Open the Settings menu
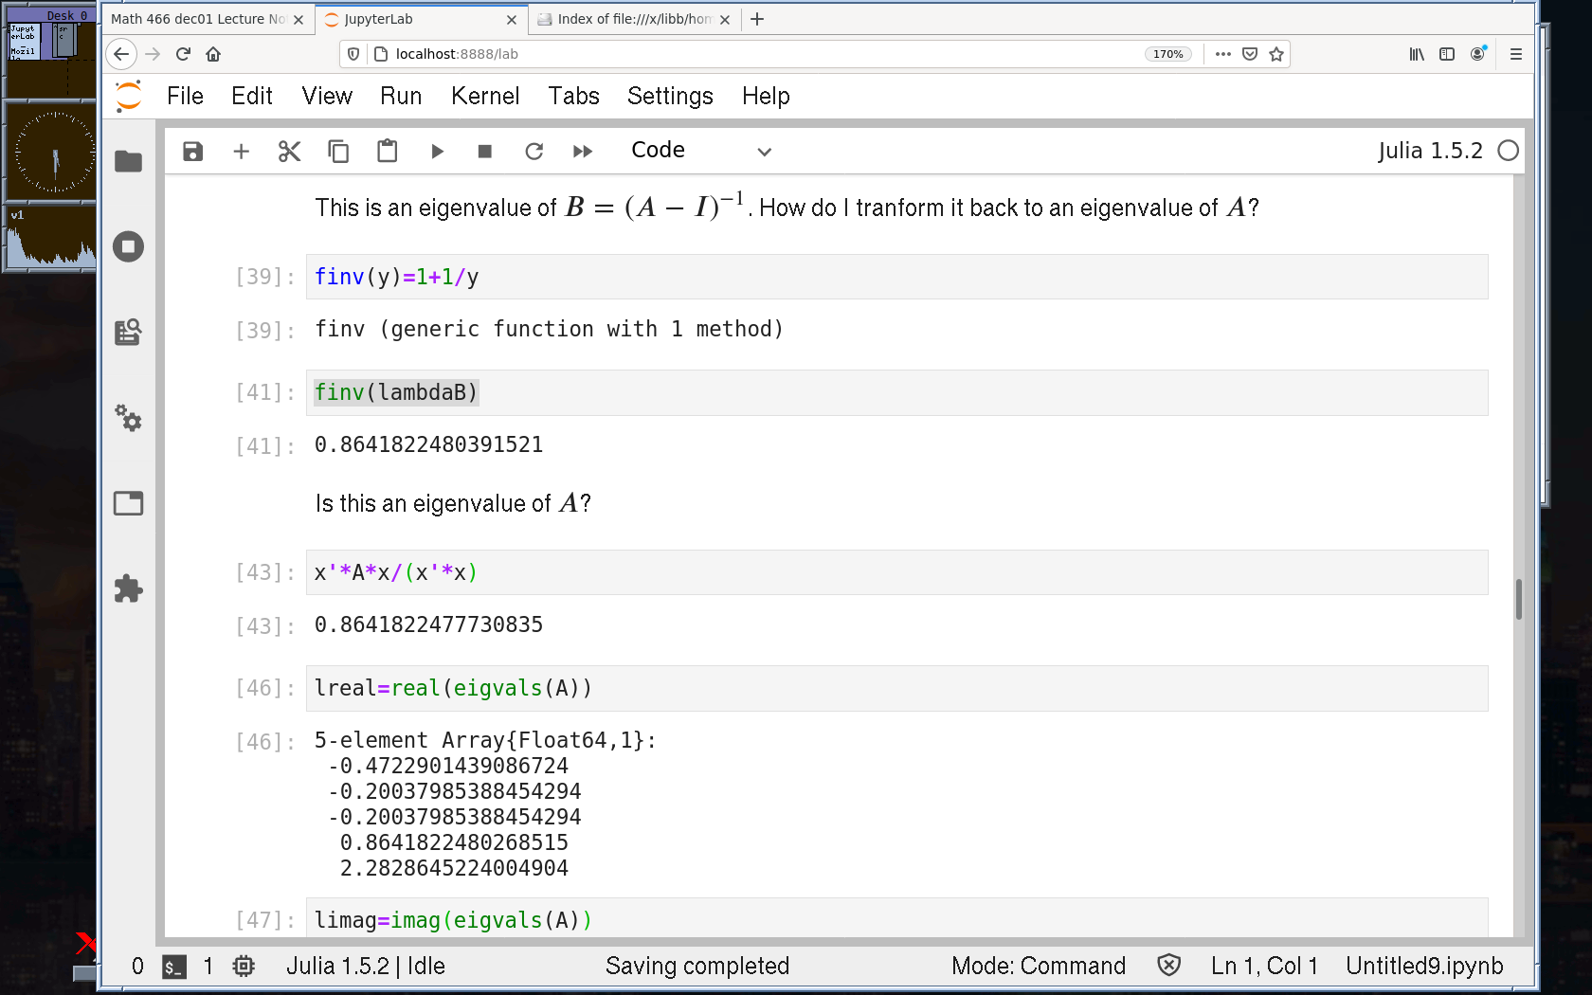 click(670, 96)
